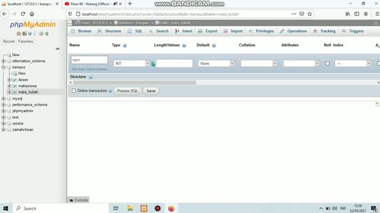The width and height of the screenshot is (380, 213).
Task: Open Firefox account icon
Action: coord(366,14)
